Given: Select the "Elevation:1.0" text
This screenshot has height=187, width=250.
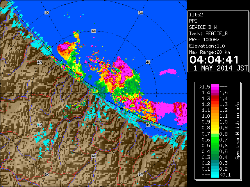Looking at the screenshot, I should click(207, 46).
